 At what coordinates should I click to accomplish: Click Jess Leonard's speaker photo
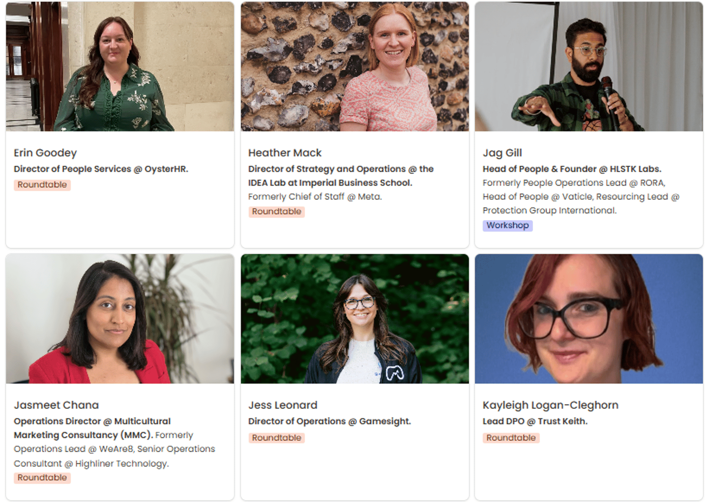pos(354,318)
